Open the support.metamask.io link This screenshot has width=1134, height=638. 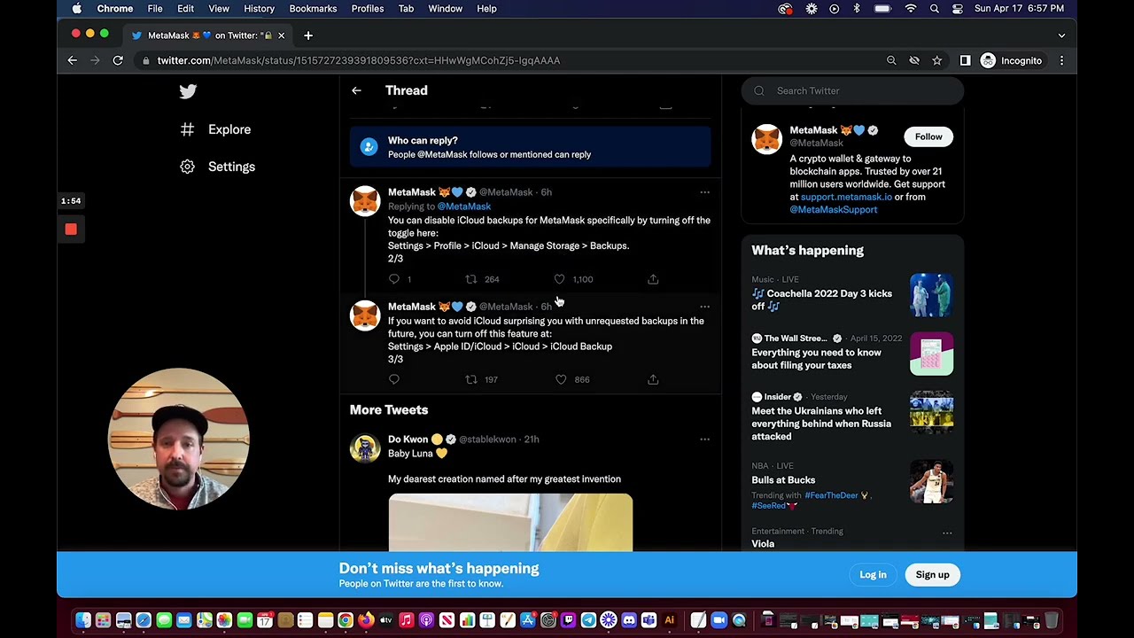[x=846, y=197]
